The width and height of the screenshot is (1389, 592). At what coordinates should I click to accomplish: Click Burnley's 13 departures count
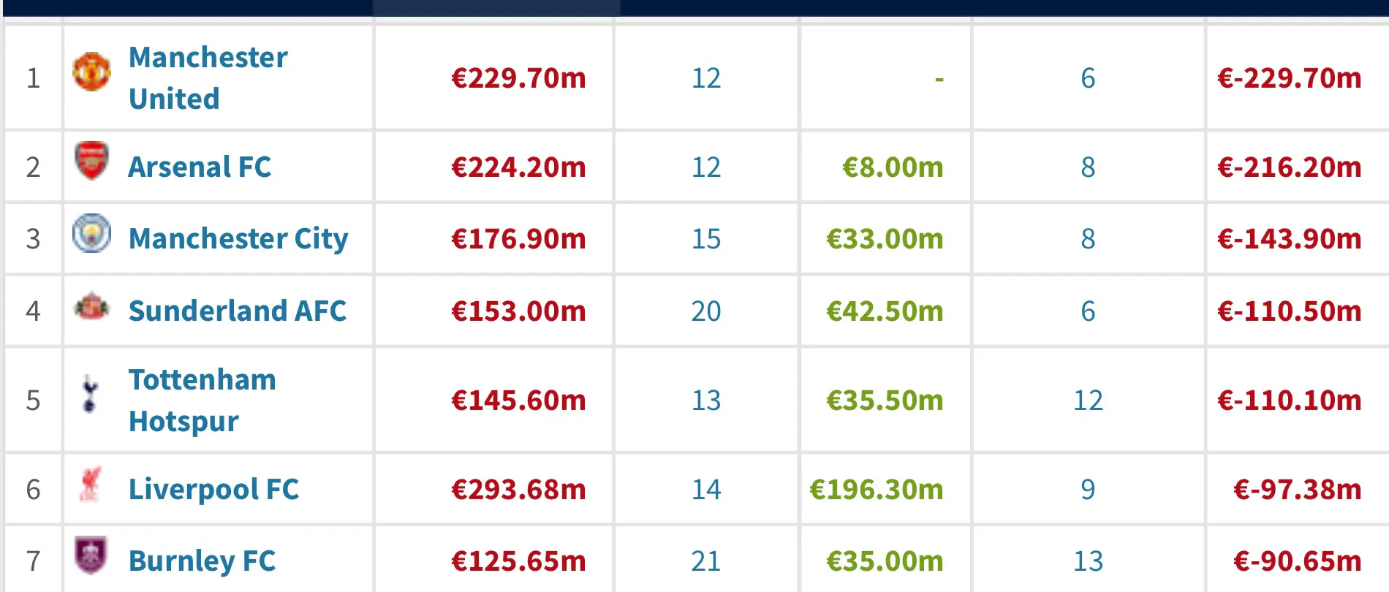(1088, 561)
